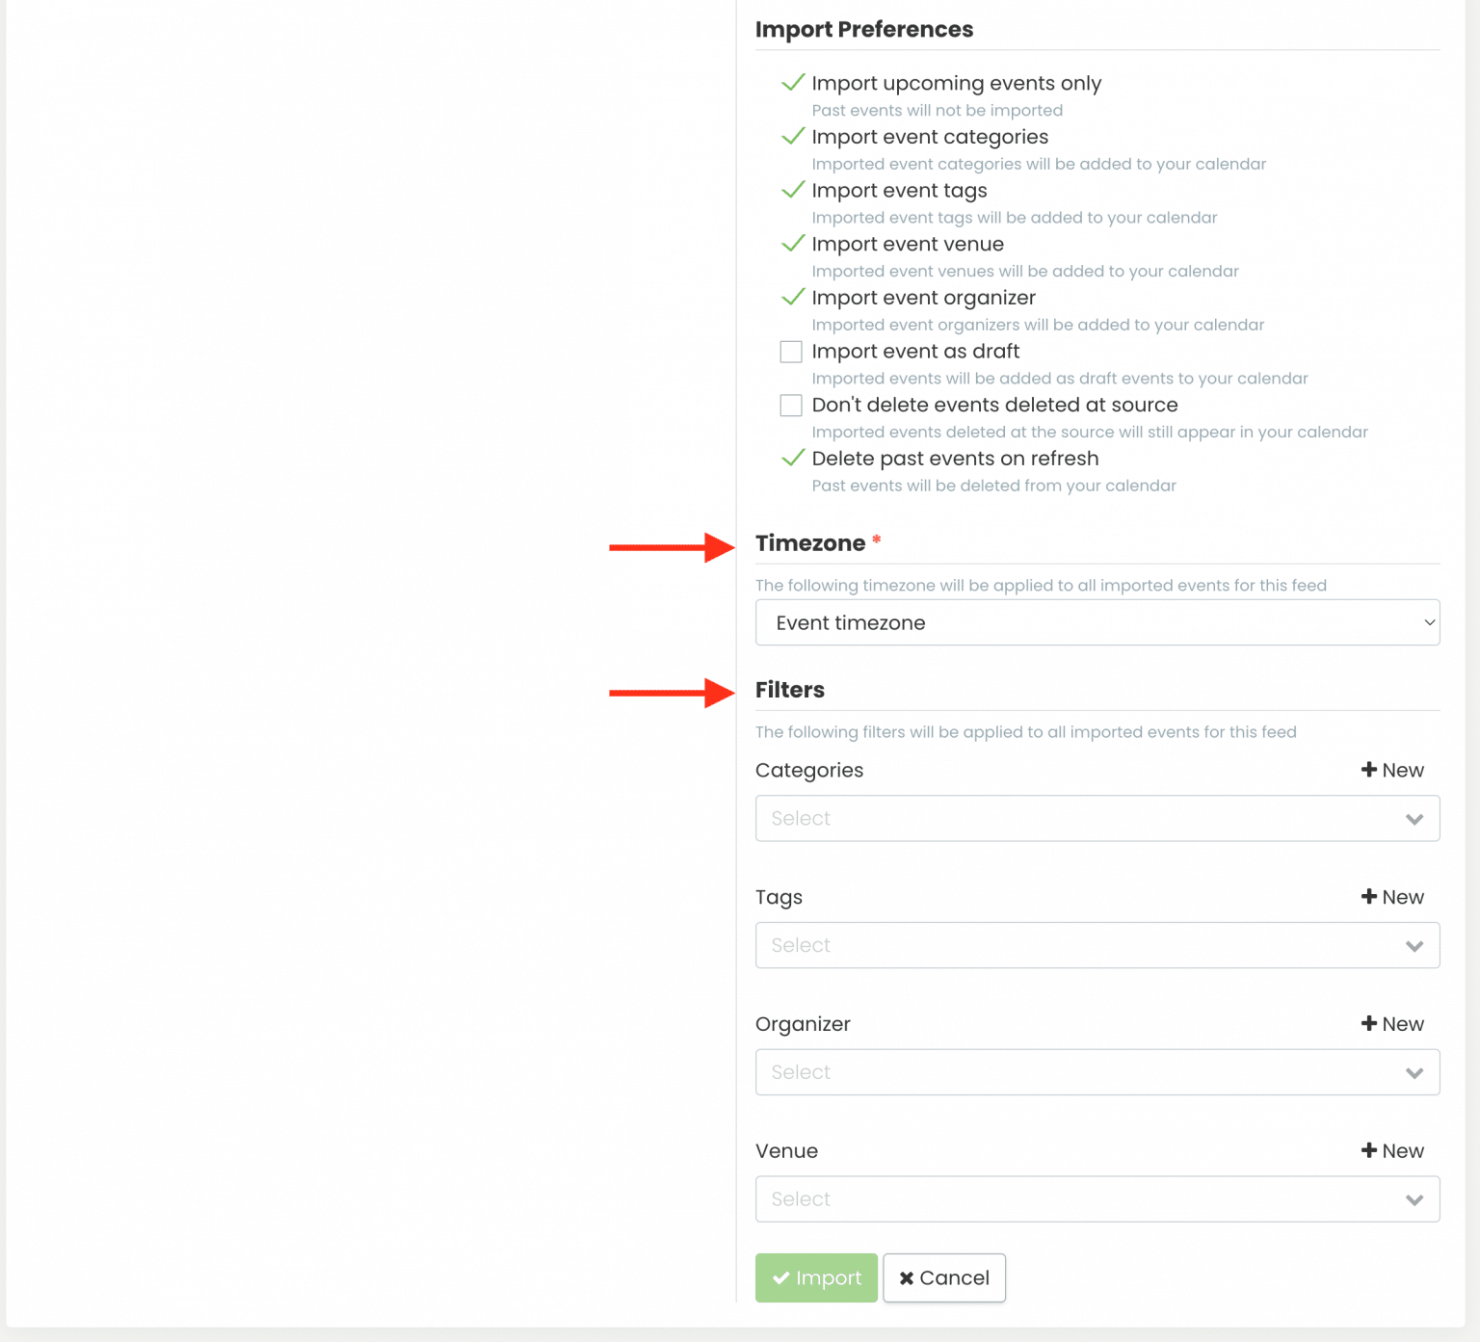Click the Cancel button
1480x1342 pixels.
click(x=944, y=1277)
